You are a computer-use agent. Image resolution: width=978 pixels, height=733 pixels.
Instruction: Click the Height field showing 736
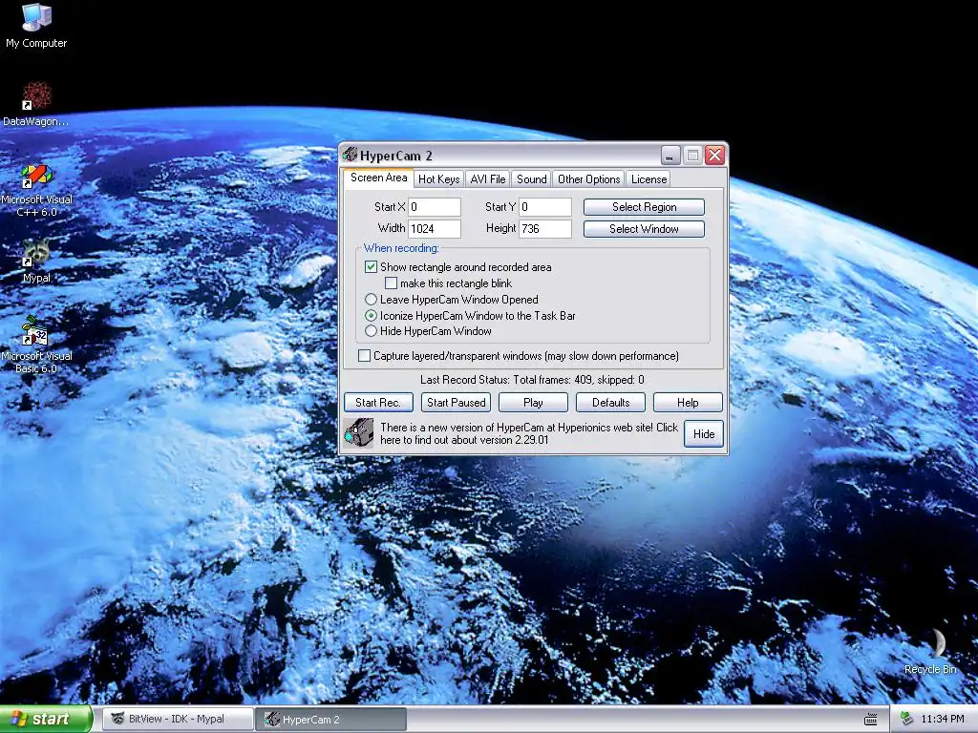(545, 229)
